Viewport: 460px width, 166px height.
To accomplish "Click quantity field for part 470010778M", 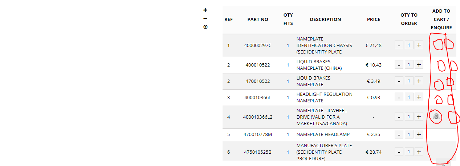I will pyautogui.click(x=409, y=135).
